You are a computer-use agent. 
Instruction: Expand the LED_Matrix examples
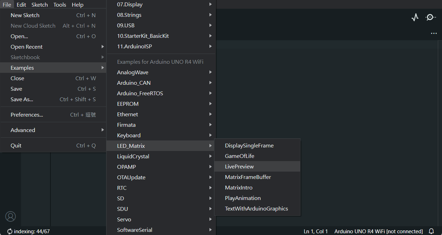[161, 146]
